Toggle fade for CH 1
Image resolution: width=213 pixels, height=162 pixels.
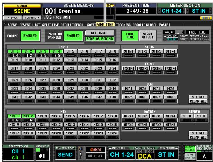(x=14, y=51)
